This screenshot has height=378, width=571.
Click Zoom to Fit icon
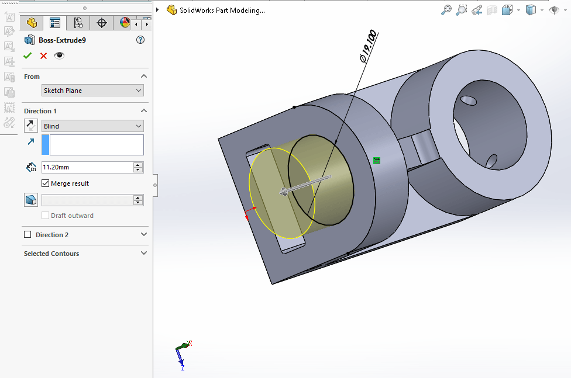click(446, 10)
